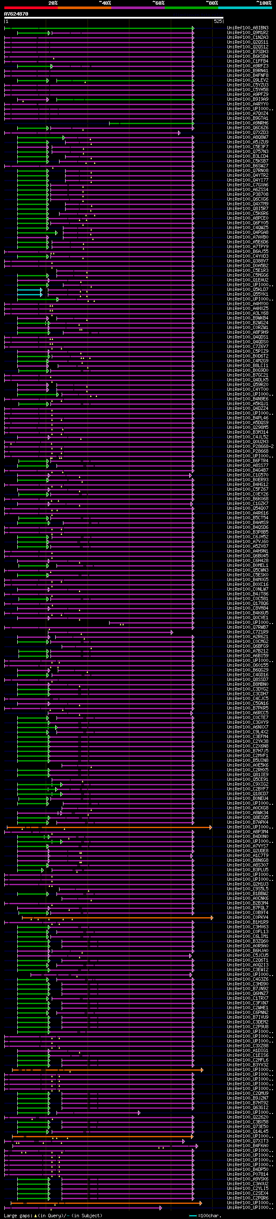Image resolution: width=276 pixels, height=1219 pixels.
Task: Click hit UniRef100_Q8ESQ5
Action: (x=248, y=817)
